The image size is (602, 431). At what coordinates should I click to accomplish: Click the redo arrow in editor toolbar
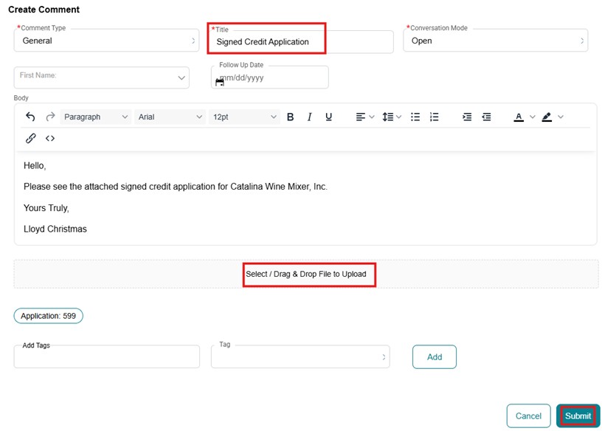50,117
